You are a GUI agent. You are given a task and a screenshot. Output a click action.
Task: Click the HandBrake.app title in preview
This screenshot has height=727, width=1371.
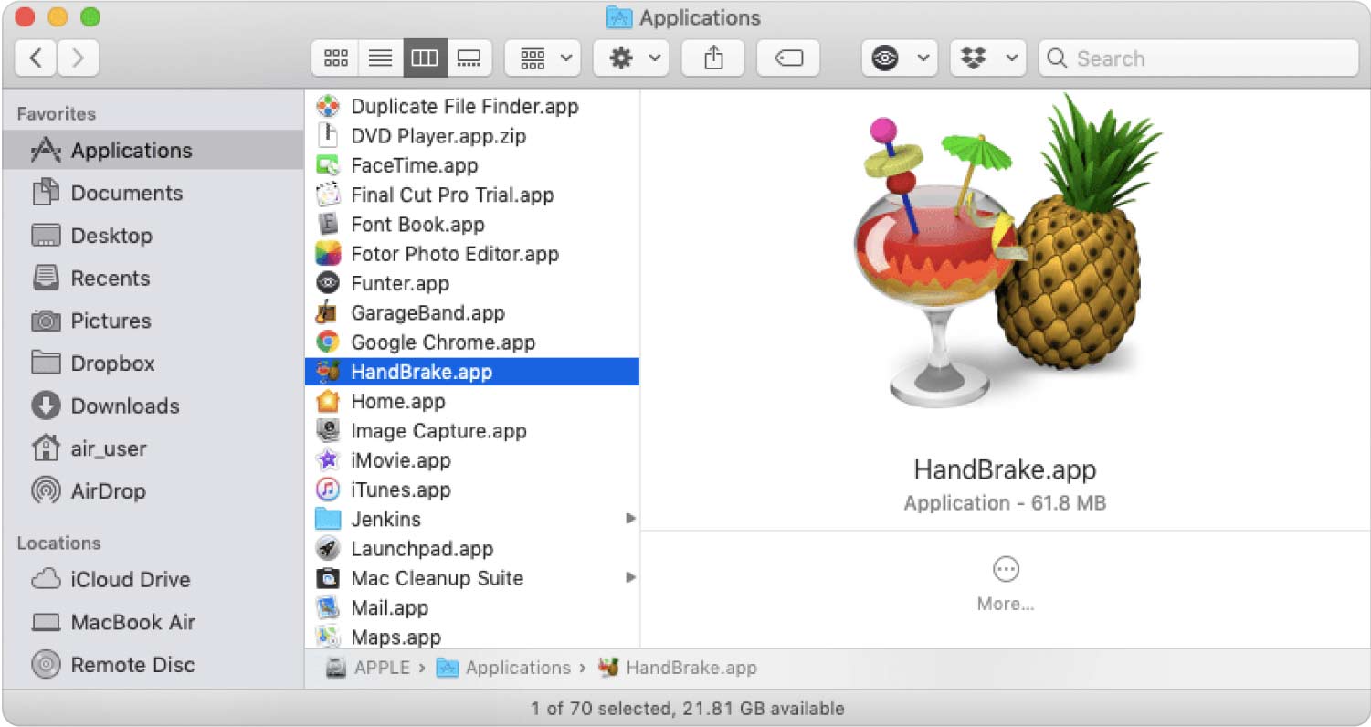[1005, 469]
